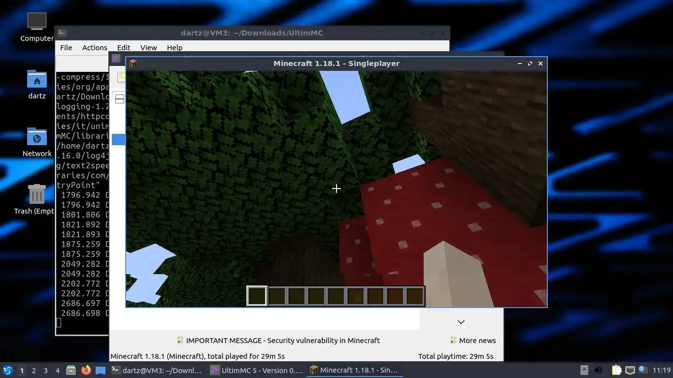Select the last hotbar slot in Minecraft
The height and width of the screenshot is (378, 673).
(415, 296)
